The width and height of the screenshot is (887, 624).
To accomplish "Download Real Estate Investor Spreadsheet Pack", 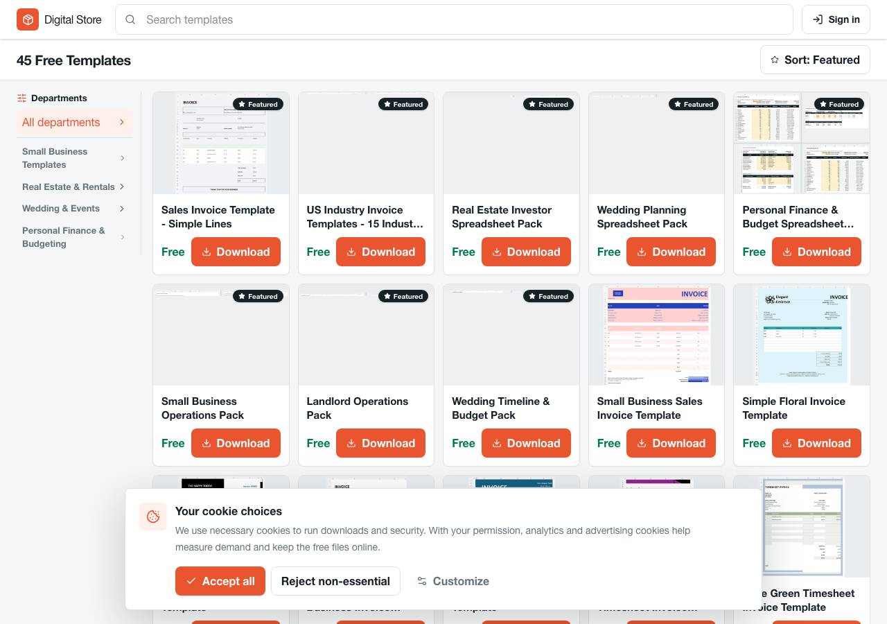I will [526, 252].
